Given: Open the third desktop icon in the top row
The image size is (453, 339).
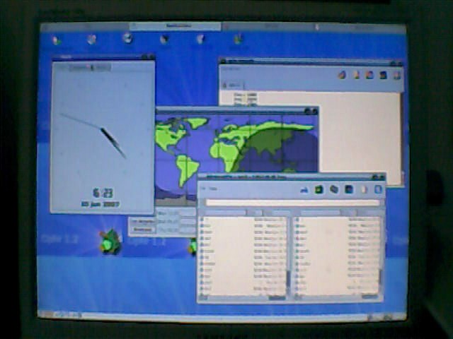Looking at the screenshot, I should (x=127, y=38).
